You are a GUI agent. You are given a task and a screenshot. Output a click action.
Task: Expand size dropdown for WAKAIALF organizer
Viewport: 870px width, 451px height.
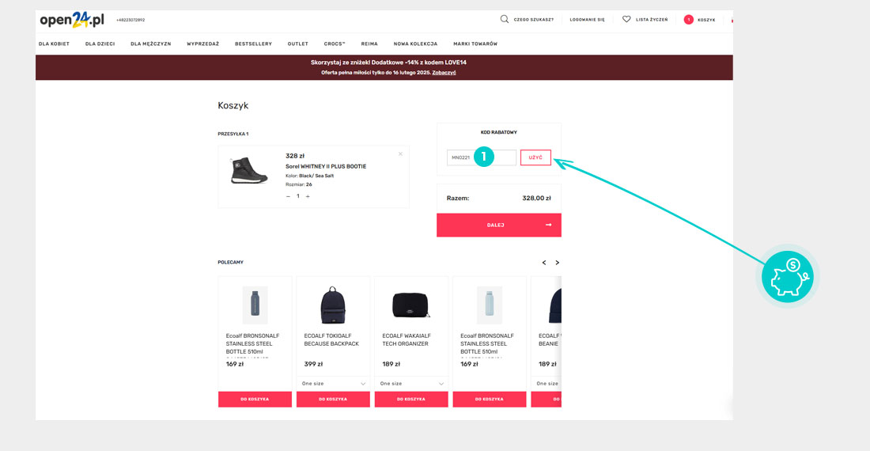pos(411,383)
